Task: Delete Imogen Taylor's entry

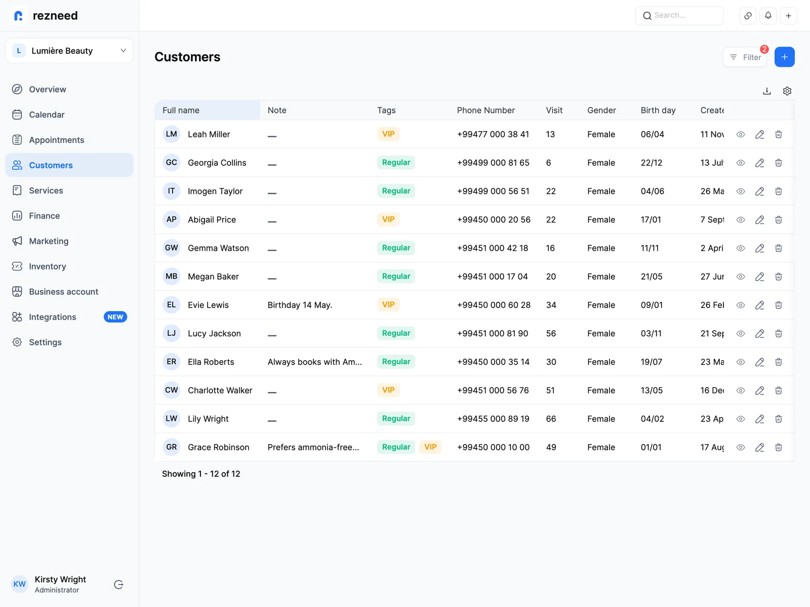Action: tap(779, 191)
